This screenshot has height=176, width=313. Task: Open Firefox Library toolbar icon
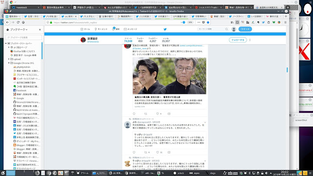[232, 22]
